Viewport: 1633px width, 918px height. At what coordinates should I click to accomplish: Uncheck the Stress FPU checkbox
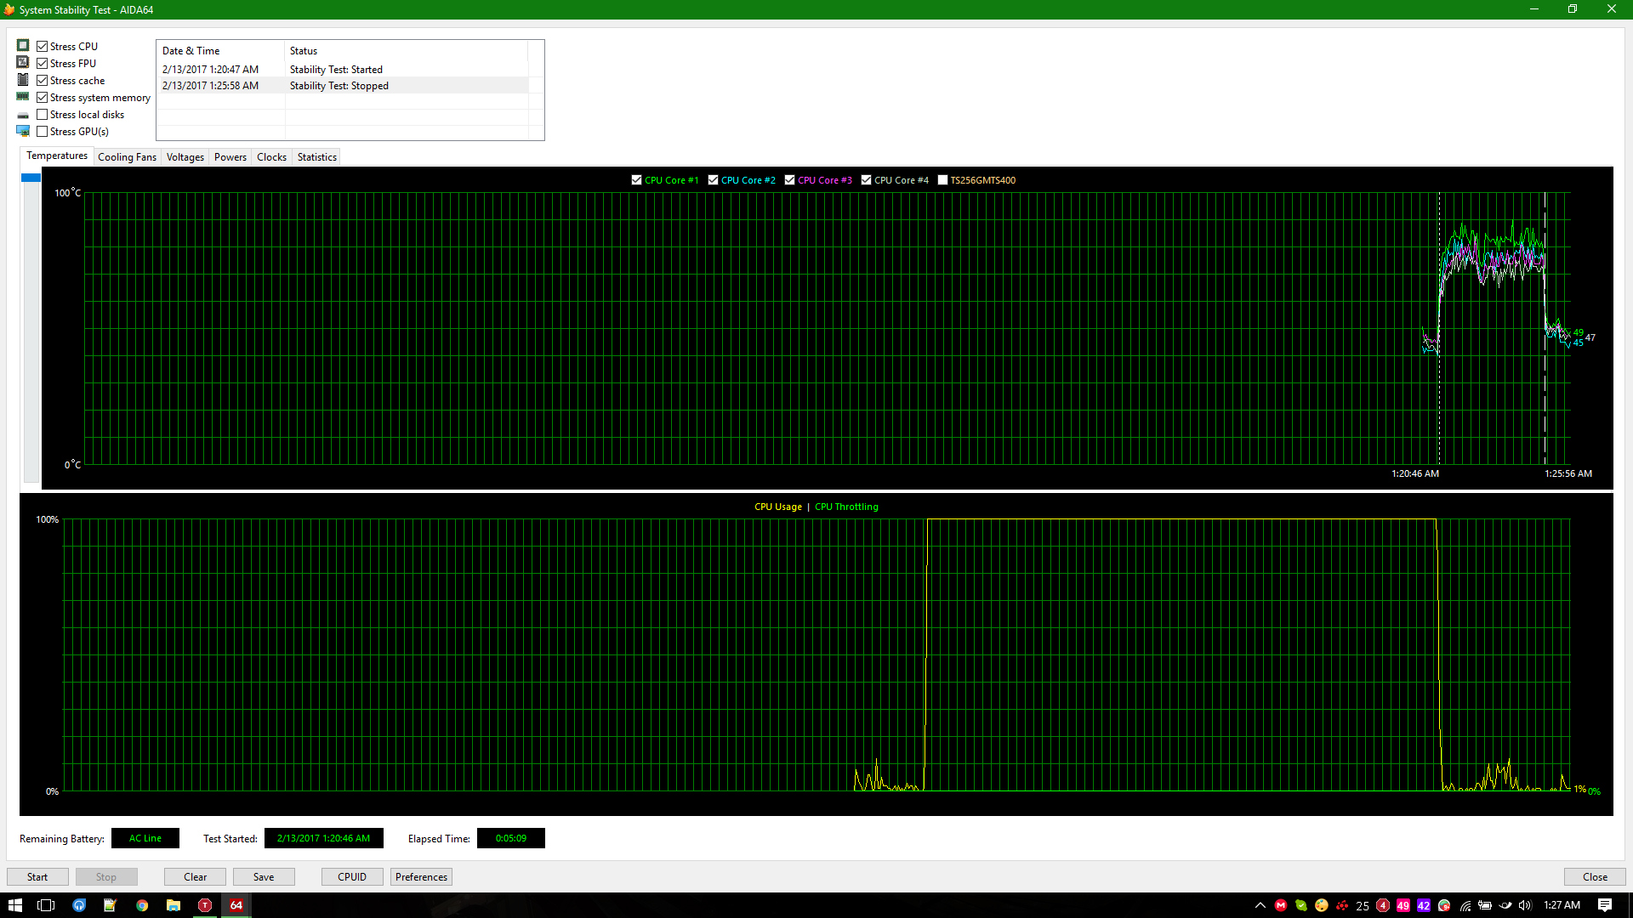(x=42, y=64)
